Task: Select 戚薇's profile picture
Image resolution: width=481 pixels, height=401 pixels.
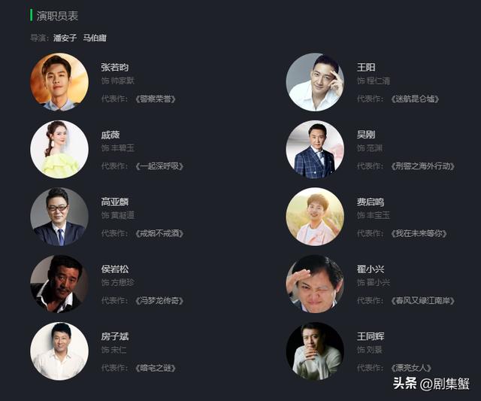Action: click(x=59, y=149)
